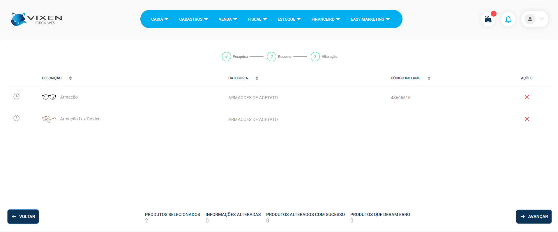This screenshot has height=232, width=558.
Task: Go to the Pesquisa step
Action: click(226, 57)
